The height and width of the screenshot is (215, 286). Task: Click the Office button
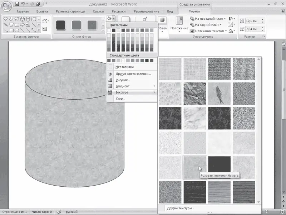pyautogui.click(x=6, y=7)
